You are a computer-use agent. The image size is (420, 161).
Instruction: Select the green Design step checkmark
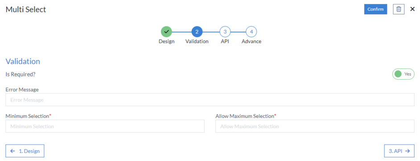tap(166, 32)
